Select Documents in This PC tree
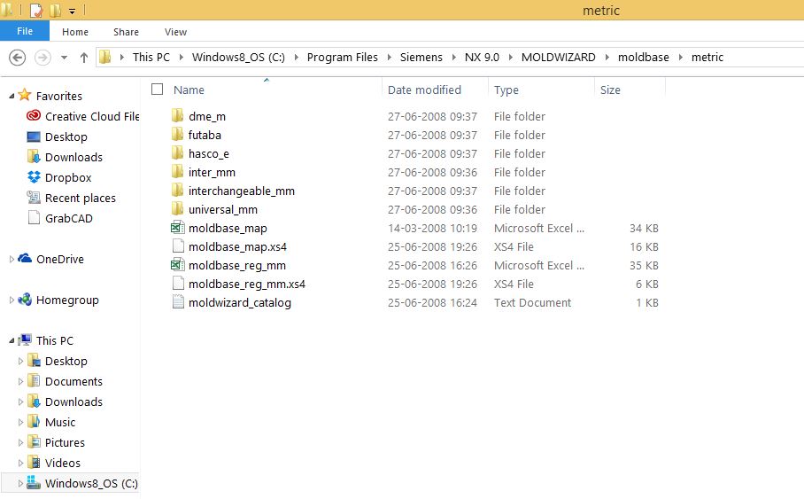The width and height of the screenshot is (804, 499). [65, 381]
